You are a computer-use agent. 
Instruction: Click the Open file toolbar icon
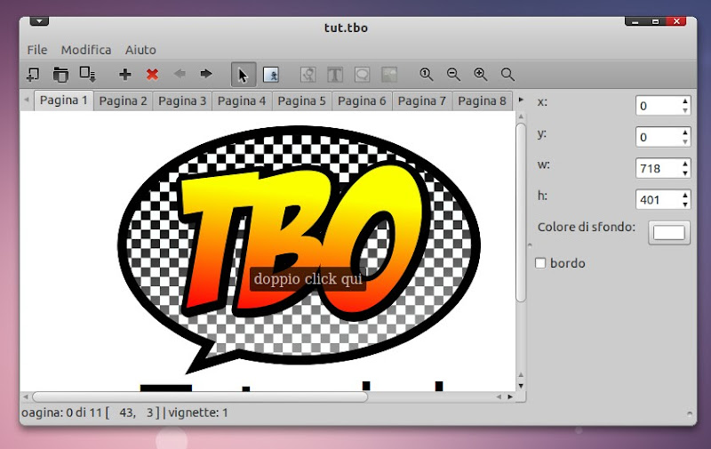(x=60, y=75)
